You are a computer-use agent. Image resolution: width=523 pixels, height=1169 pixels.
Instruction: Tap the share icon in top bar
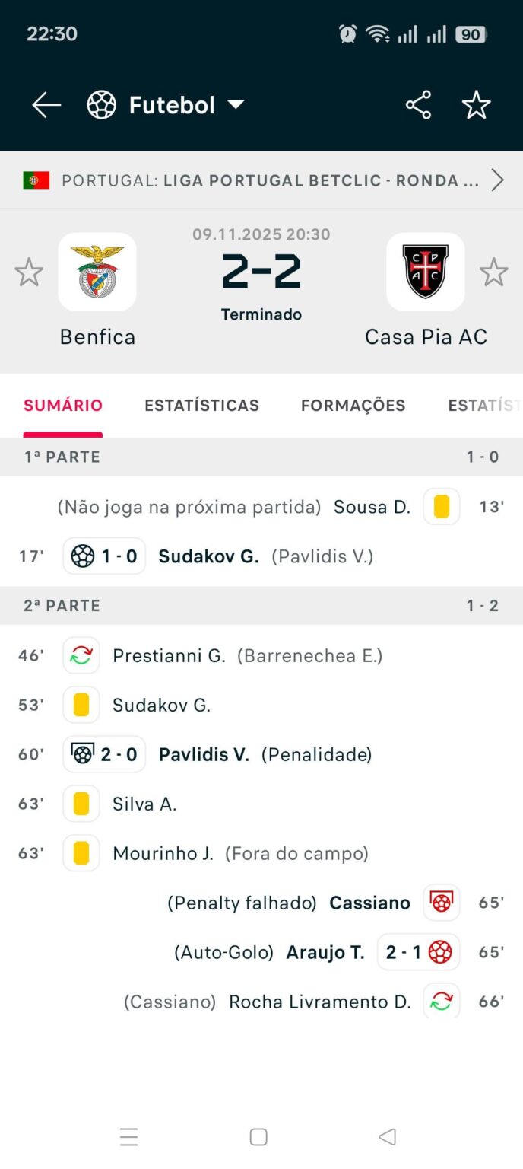coord(418,106)
